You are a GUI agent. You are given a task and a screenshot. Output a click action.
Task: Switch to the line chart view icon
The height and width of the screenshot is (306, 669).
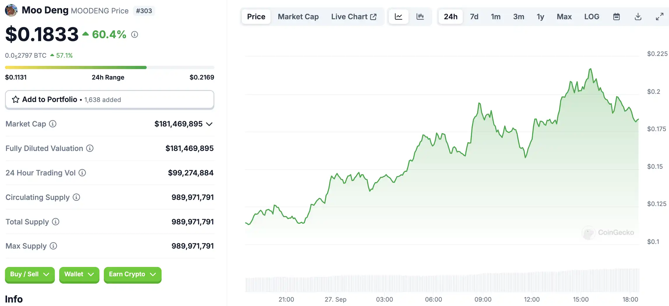[398, 17]
